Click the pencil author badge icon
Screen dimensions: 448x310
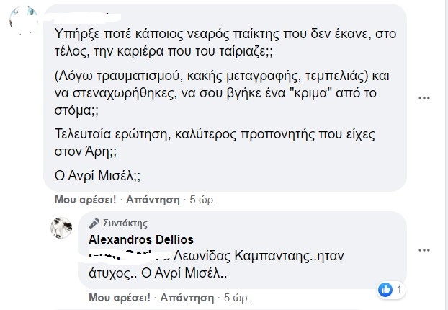click(94, 223)
